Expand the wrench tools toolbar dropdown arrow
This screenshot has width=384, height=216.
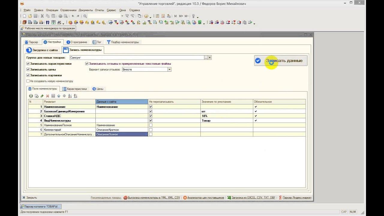coord(198,17)
